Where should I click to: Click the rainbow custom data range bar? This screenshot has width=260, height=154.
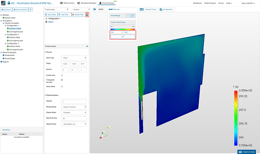point(122,29)
